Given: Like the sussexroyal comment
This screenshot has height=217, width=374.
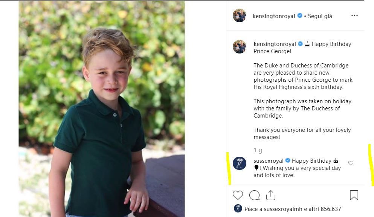Looking at the screenshot, I should [351, 163].
